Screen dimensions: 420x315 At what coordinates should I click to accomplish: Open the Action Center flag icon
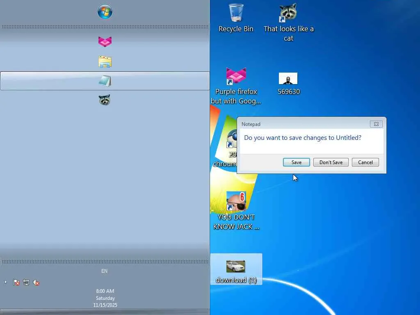click(x=16, y=282)
